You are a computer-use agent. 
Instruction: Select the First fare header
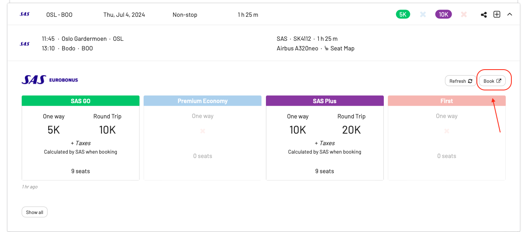tap(446, 101)
